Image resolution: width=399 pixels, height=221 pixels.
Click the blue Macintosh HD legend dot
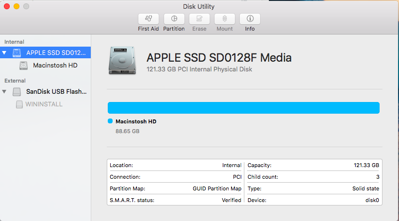[110, 121]
